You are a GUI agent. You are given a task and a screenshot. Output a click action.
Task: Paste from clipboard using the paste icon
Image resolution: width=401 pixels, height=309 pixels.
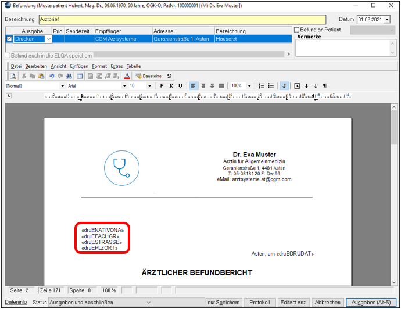pos(41,76)
